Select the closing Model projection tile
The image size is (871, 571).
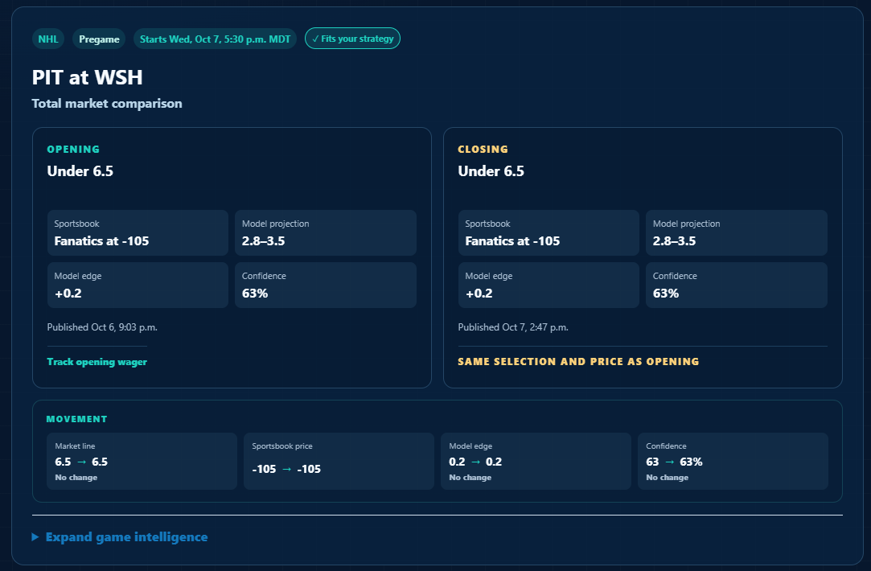(x=737, y=232)
